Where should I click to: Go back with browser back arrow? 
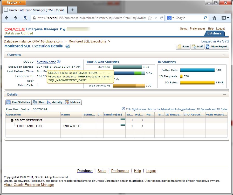(x=6, y=18)
